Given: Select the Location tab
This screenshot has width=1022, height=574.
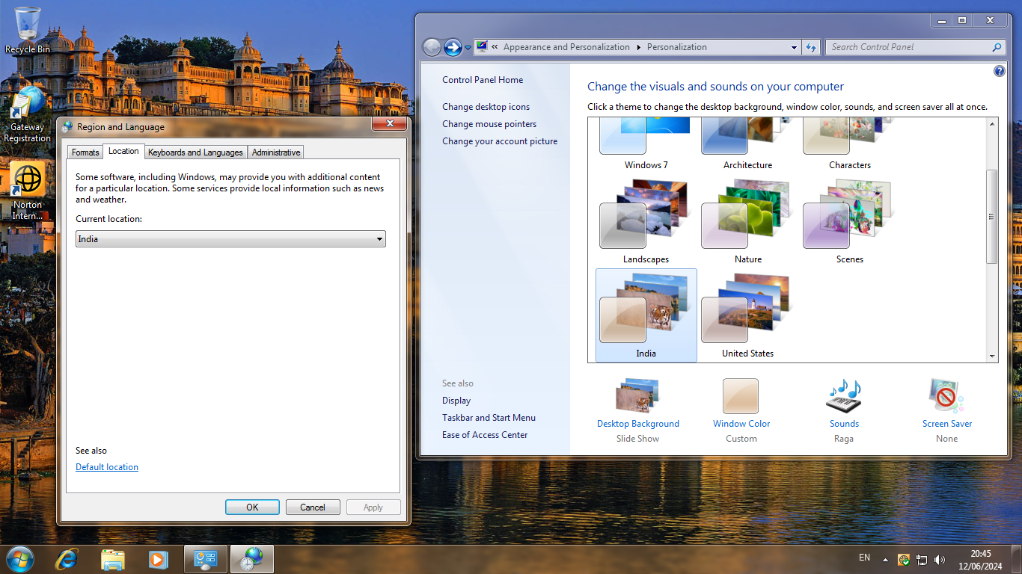Looking at the screenshot, I should [x=123, y=151].
